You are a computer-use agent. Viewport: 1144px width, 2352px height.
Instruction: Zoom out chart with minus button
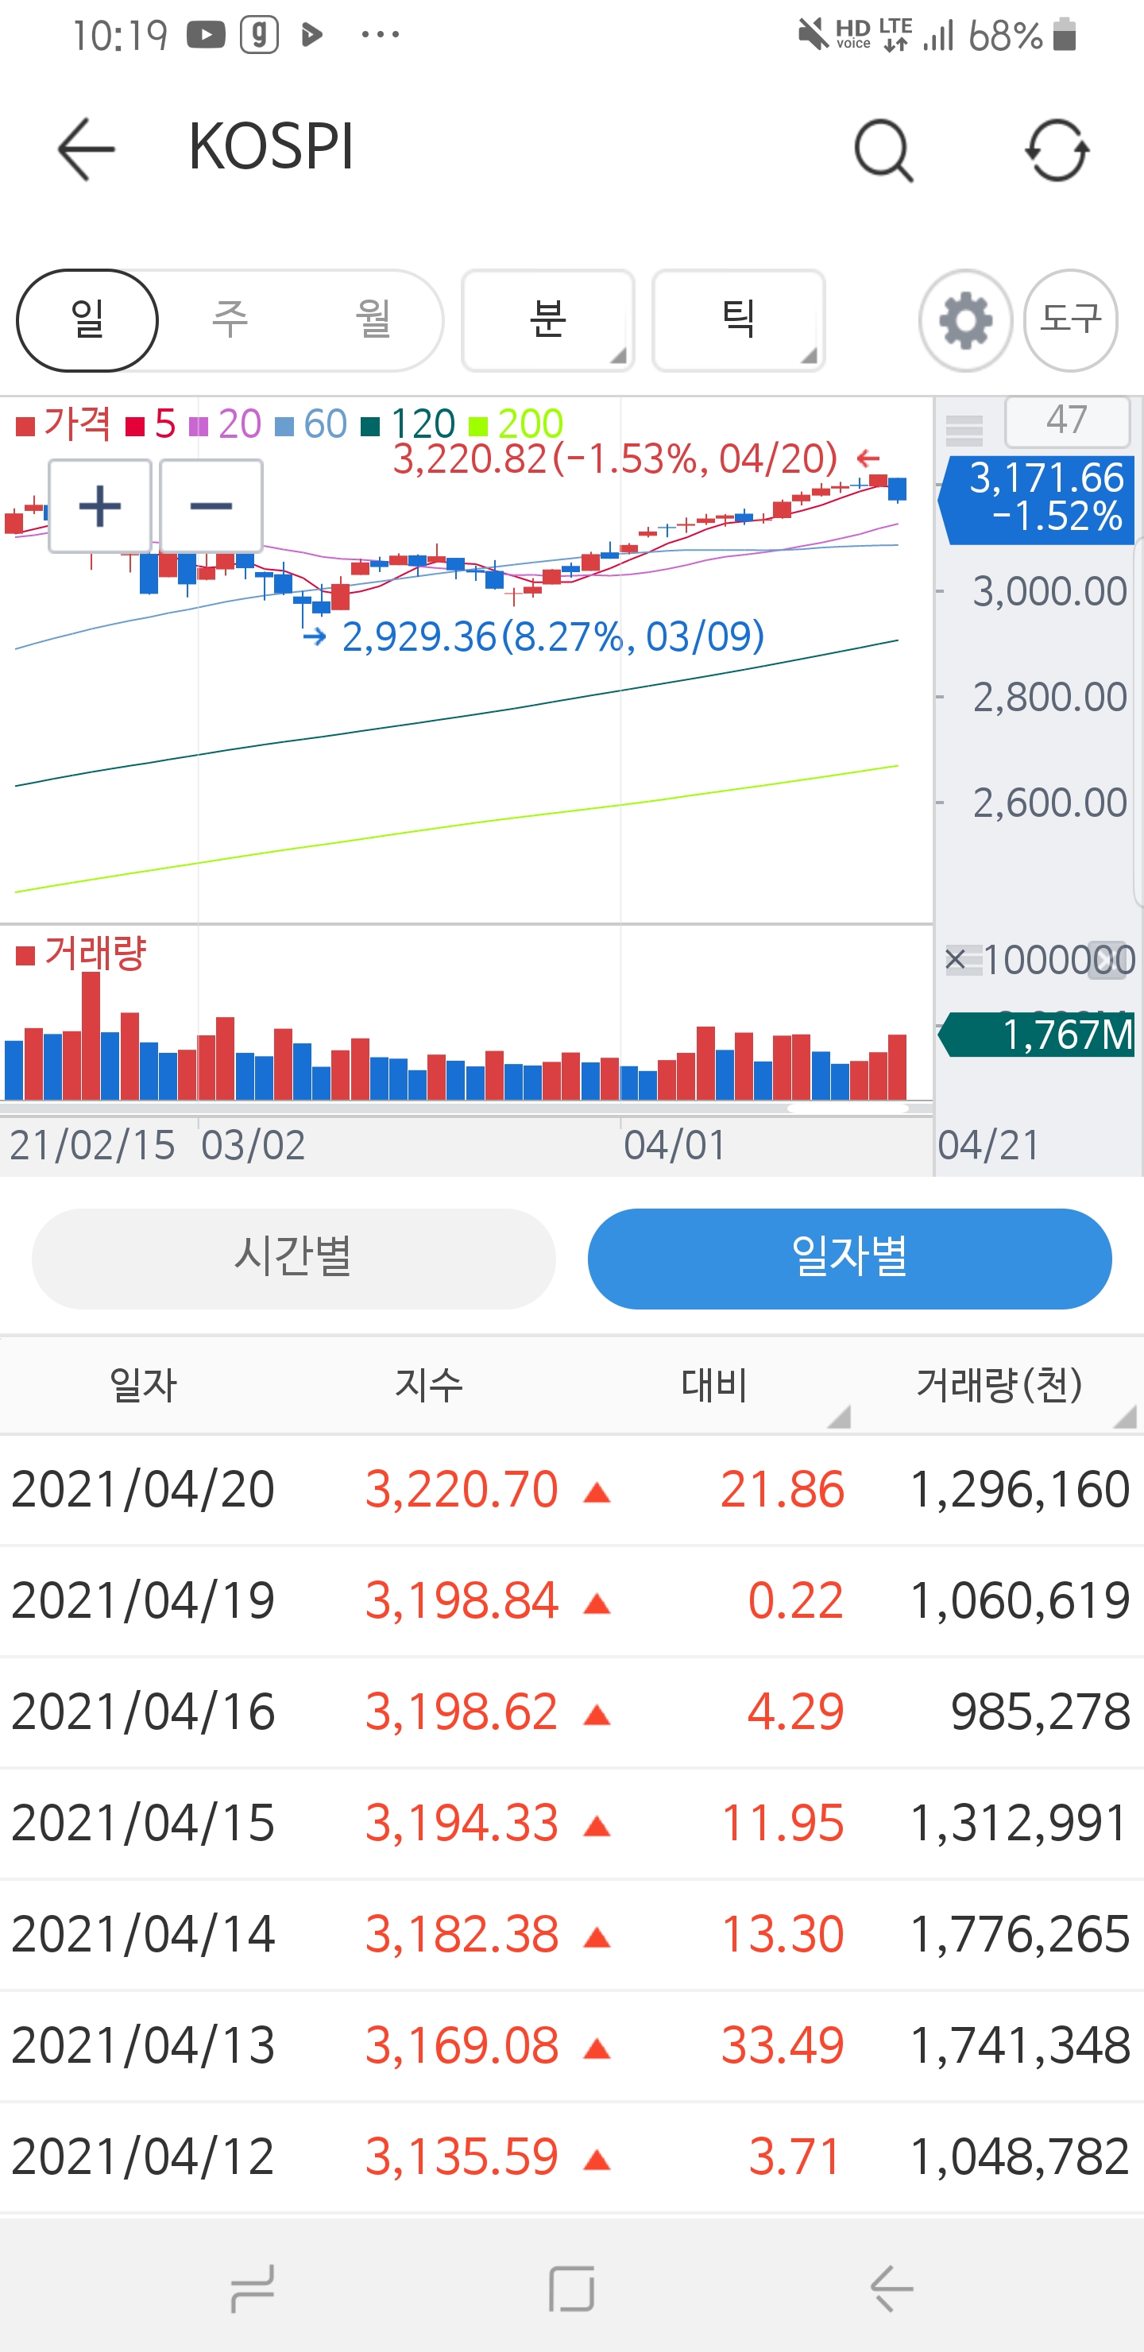[x=211, y=506]
